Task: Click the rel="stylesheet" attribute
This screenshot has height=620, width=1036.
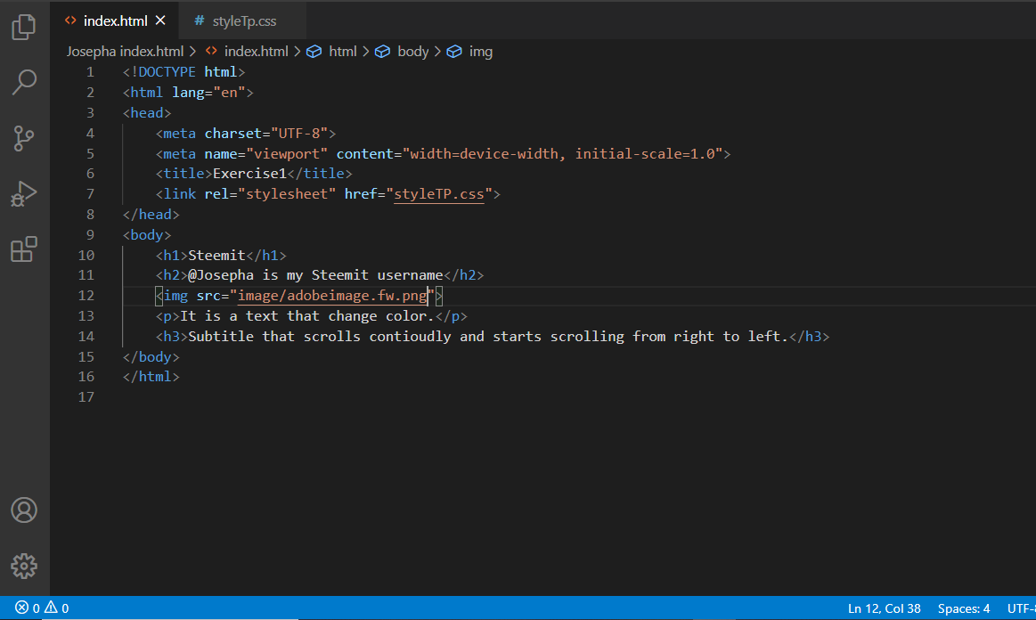Action: 270,193
